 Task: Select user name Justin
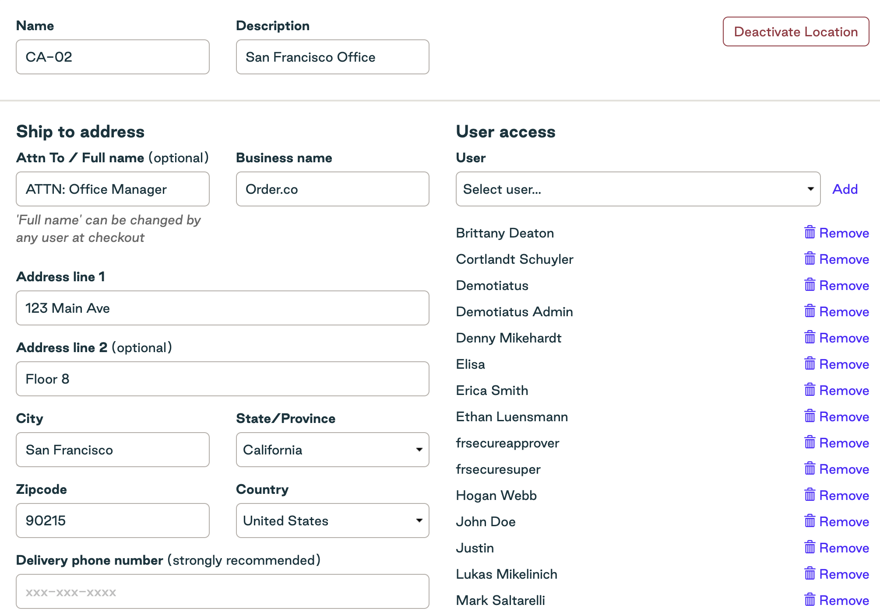[475, 548]
